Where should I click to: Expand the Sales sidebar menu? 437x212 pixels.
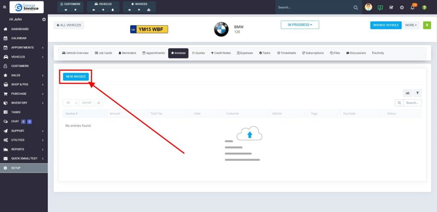[x=24, y=75]
